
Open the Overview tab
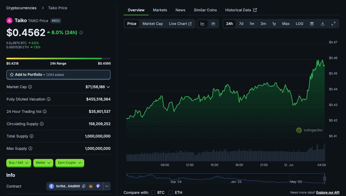(x=136, y=10)
